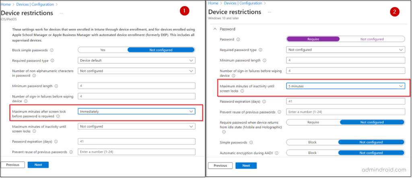Screen dimensions: 412x178
Task: Click info icon for Maximum minutes after screen lock
Action: (58, 117)
